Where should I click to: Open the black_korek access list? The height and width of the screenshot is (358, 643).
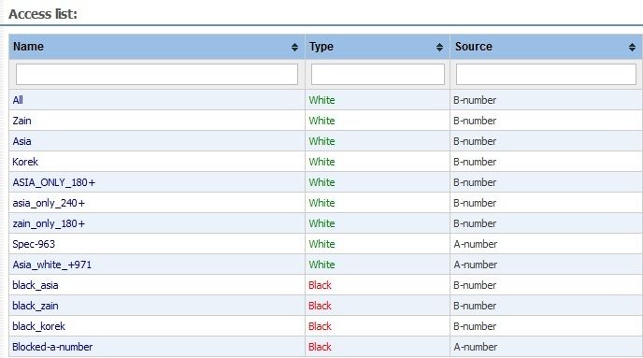click(x=39, y=326)
